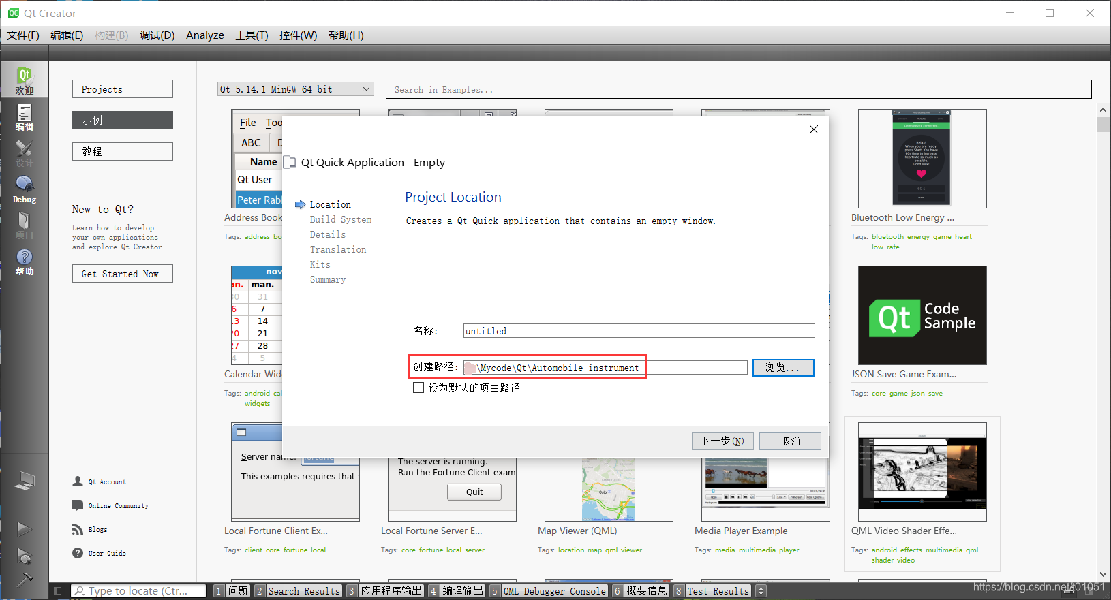Viewport: 1111px width, 600px height.
Task: Click Online Community link
Action: 118,505
